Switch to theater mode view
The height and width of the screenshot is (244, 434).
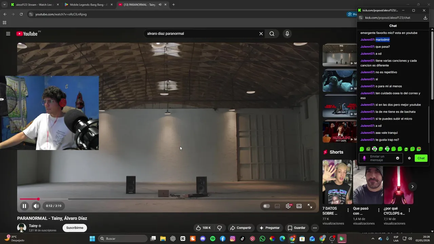point(299,206)
